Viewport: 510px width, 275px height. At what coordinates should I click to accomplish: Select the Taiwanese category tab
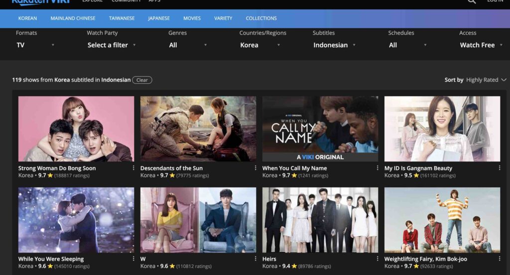(122, 18)
